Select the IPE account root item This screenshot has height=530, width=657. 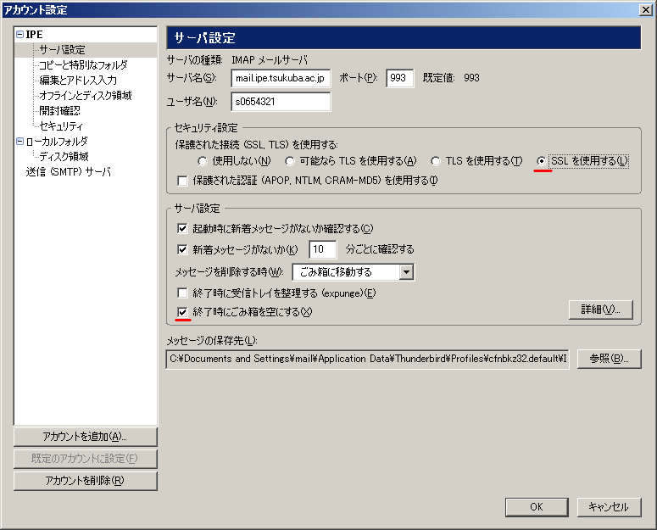click(x=34, y=35)
